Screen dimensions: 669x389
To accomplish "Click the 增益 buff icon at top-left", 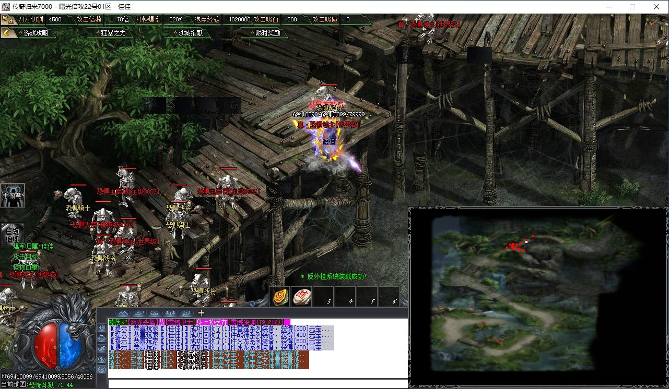I will (7, 20).
